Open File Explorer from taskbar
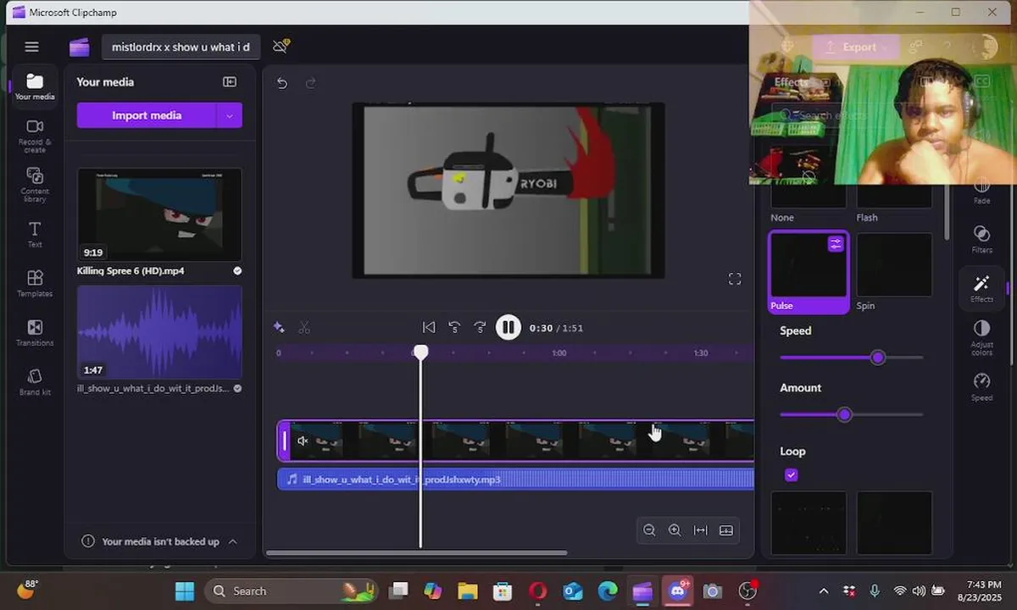This screenshot has width=1017, height=610. (x=468, y=591)
